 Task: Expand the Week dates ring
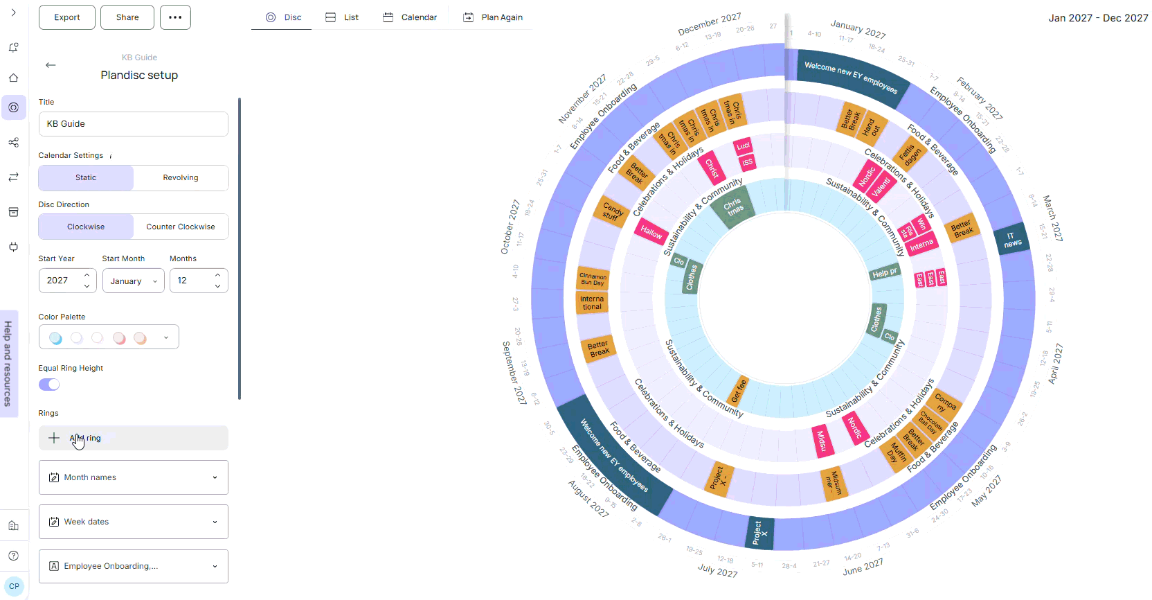coord(134,522)
